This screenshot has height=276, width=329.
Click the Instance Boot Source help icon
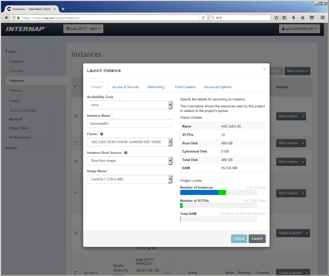pyautogui.click(x=126, y=153)
